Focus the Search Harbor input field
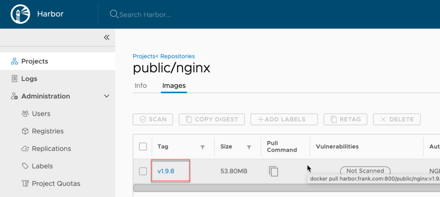This screenshot has width=440, height=197. [145, 14]
